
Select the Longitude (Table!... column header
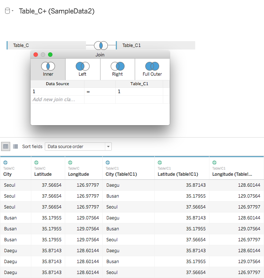point(236,168)
